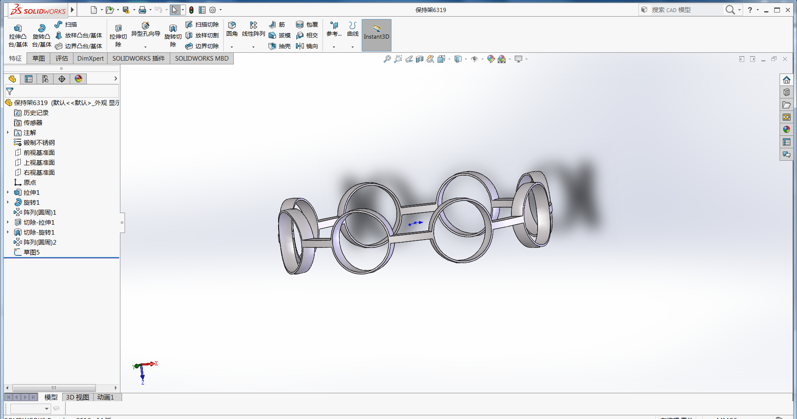Select the Extruded Cut (拉伸切除) tool
This screenshot has height=419, width=797.
pos(118,35)
